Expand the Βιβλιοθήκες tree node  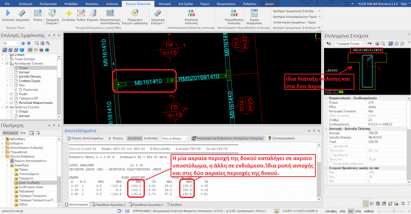(3, 139)
